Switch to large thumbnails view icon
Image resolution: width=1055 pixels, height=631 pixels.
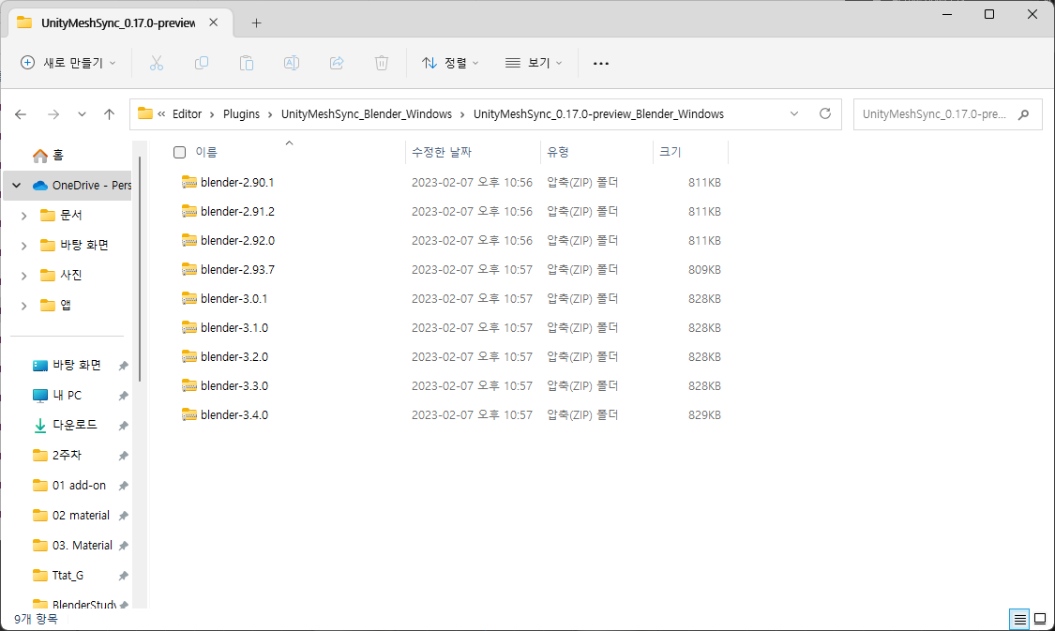1039,619
